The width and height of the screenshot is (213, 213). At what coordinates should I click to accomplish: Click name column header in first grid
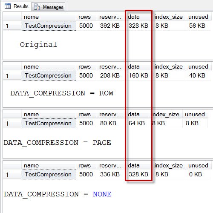click(49, 17)
